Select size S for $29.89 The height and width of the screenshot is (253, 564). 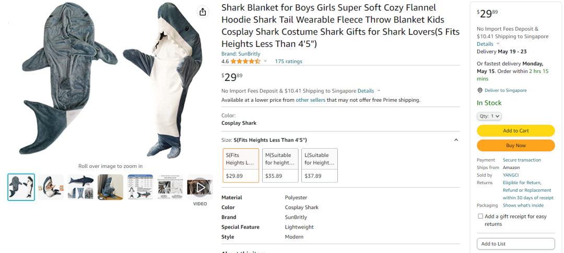[x=241, y=165]
